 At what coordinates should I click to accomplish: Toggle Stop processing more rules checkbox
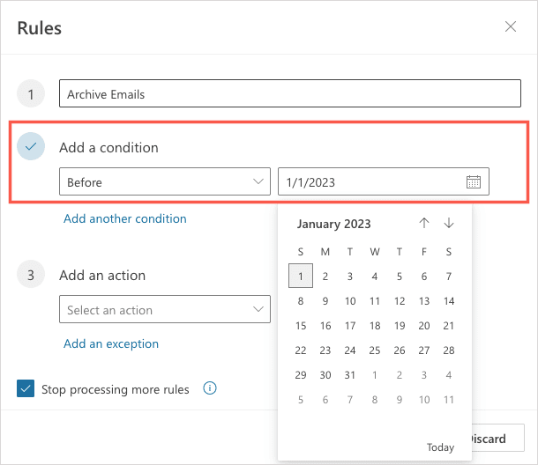coord(25,388)
